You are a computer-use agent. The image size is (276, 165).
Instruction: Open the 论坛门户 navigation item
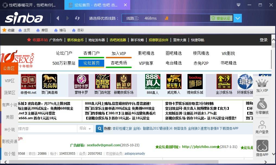pos(64,53)
